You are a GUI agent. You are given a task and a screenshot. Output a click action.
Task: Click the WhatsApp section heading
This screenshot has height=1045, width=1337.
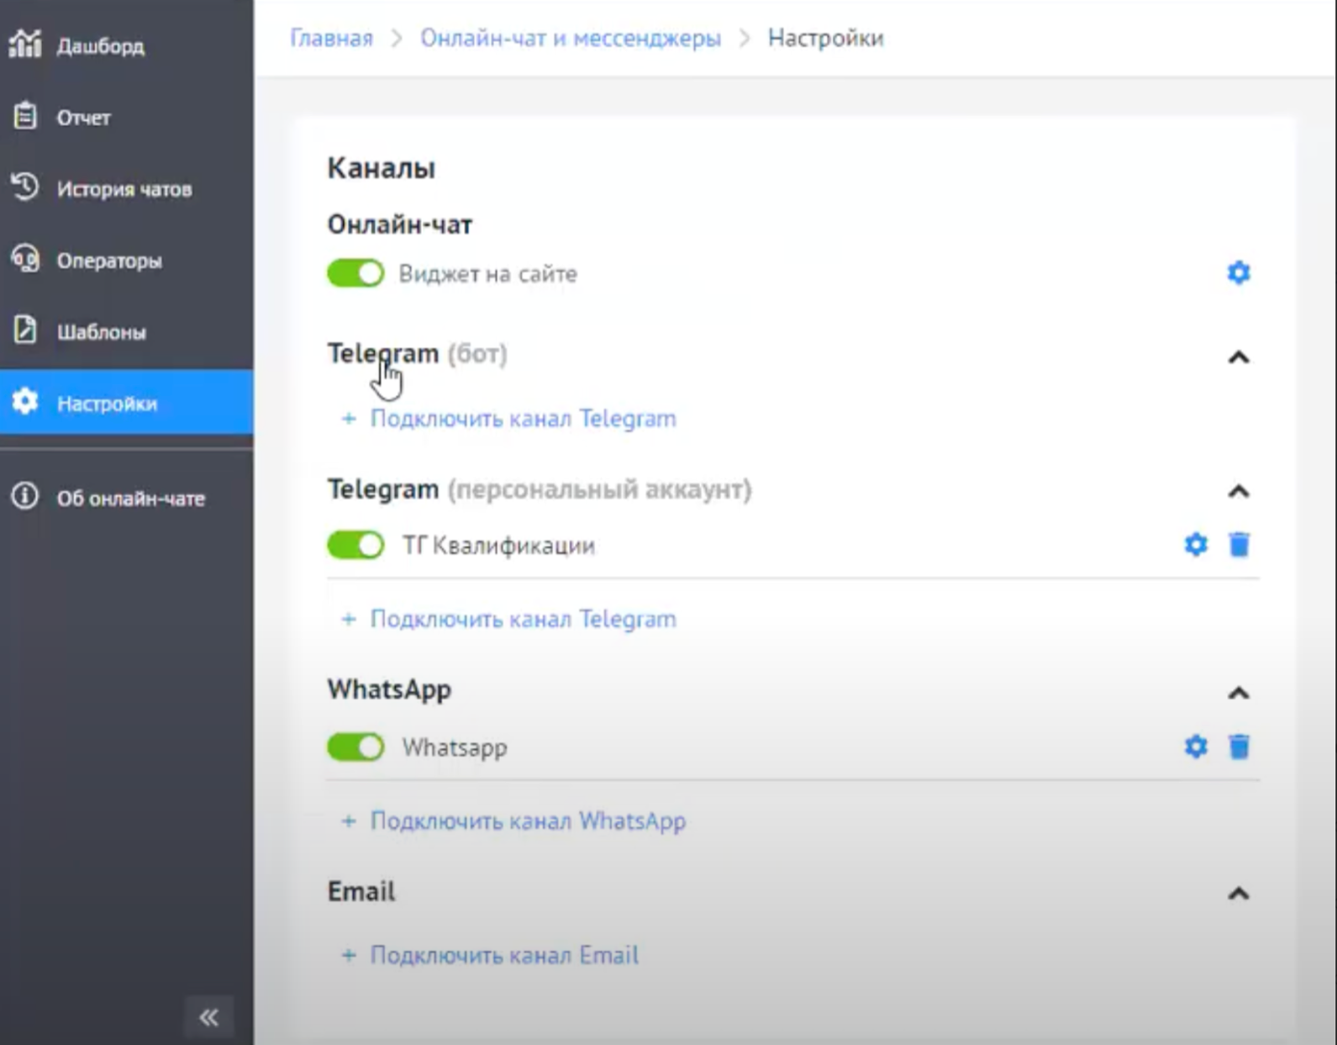[x=389, y=689]
